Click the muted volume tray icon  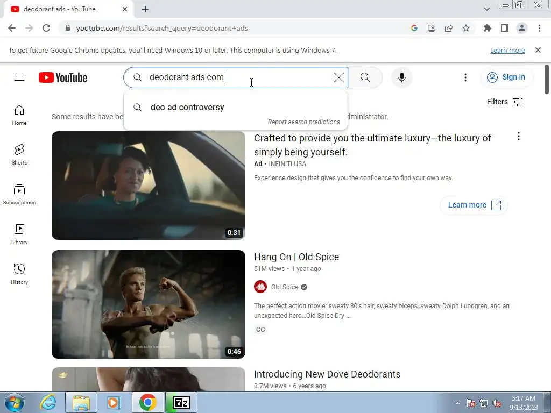pyautogui.click(x=497, y=403)
